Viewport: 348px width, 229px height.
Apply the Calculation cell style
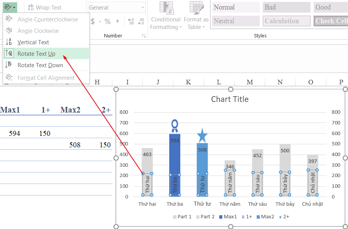tap(286, 21)
